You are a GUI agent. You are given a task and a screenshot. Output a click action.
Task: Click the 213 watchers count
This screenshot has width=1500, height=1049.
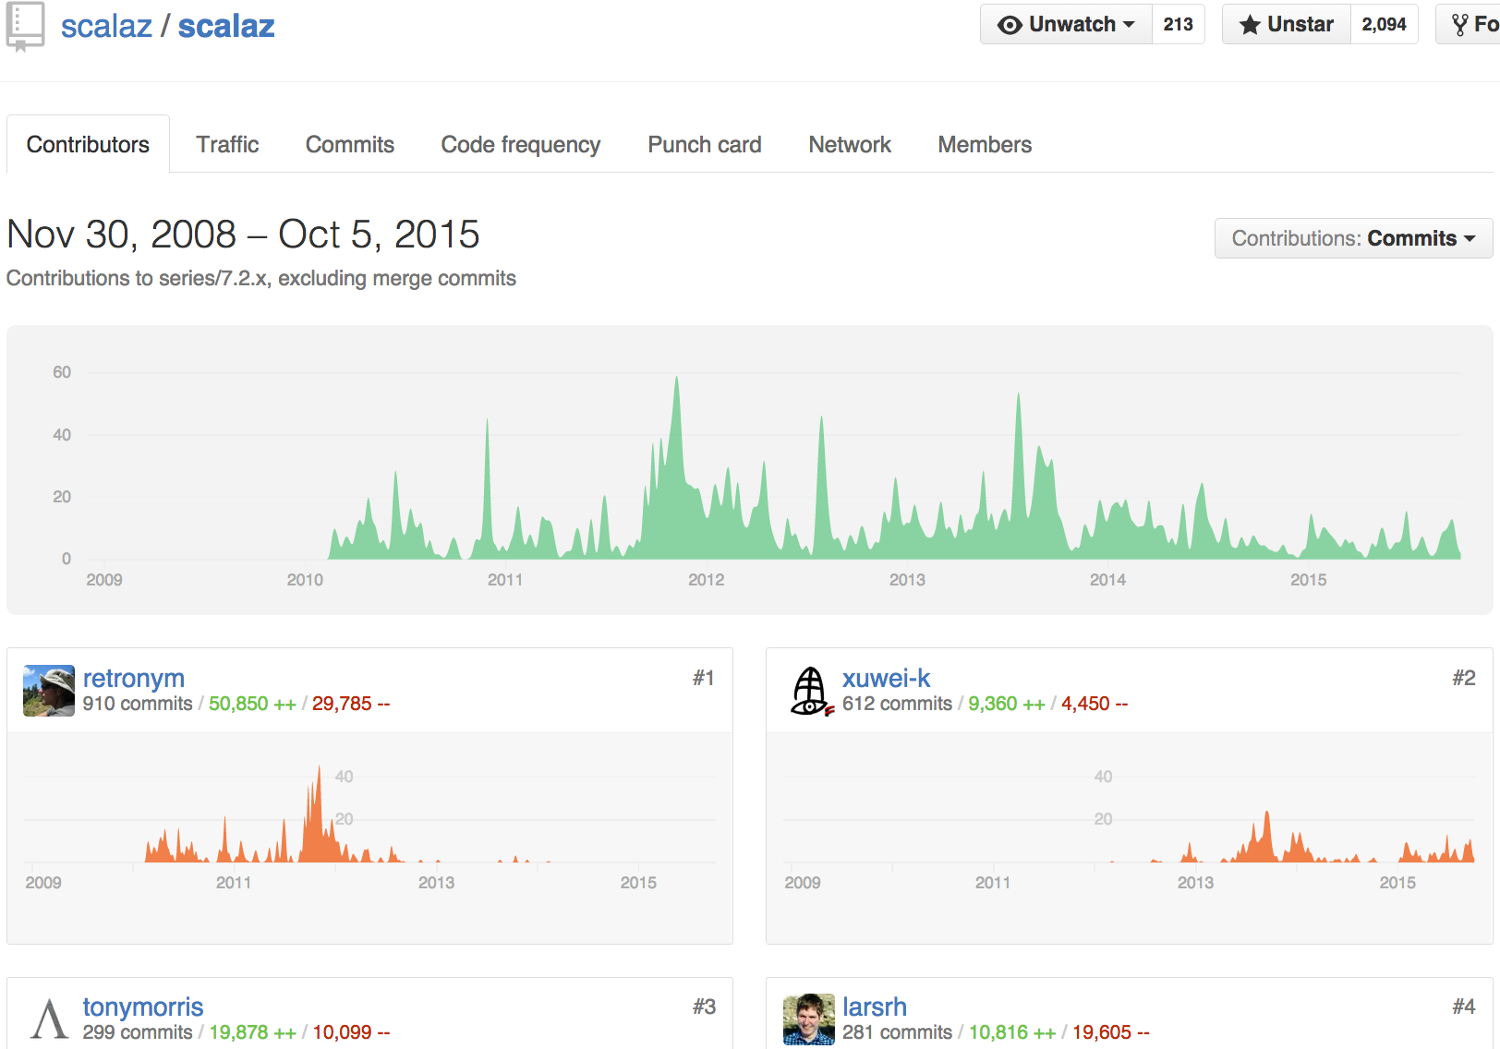tap(1178, 24)
